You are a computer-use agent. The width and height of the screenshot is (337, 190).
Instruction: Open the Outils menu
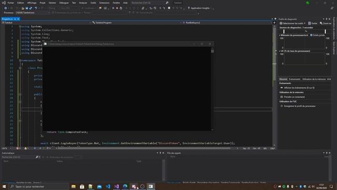[x=93, y=3]
